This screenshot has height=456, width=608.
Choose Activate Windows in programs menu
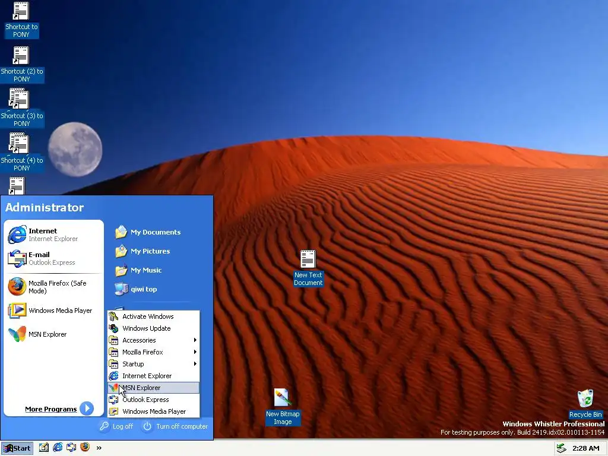coord(154,316)
